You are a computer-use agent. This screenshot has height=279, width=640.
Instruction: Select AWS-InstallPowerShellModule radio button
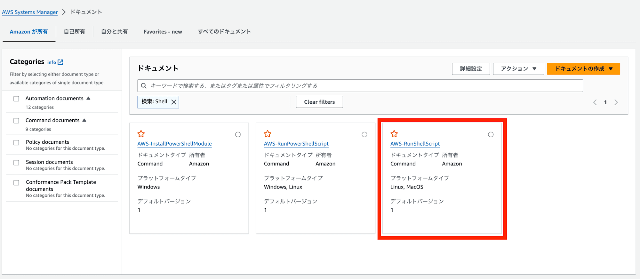click(x=238, y=135)
